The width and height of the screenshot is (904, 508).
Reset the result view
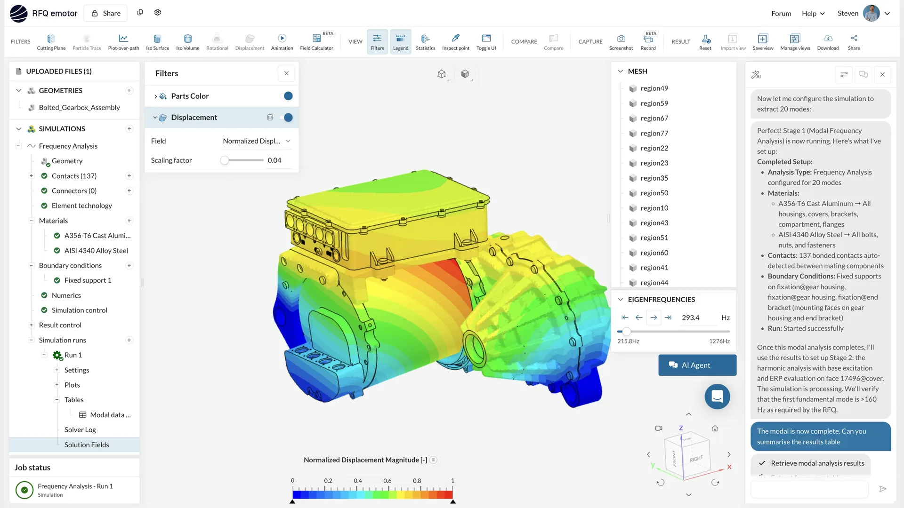tap(705, 42)
